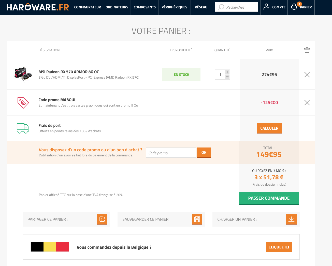
Task: Decrease quantity with the minus button
Action: [x=227, y=77]
